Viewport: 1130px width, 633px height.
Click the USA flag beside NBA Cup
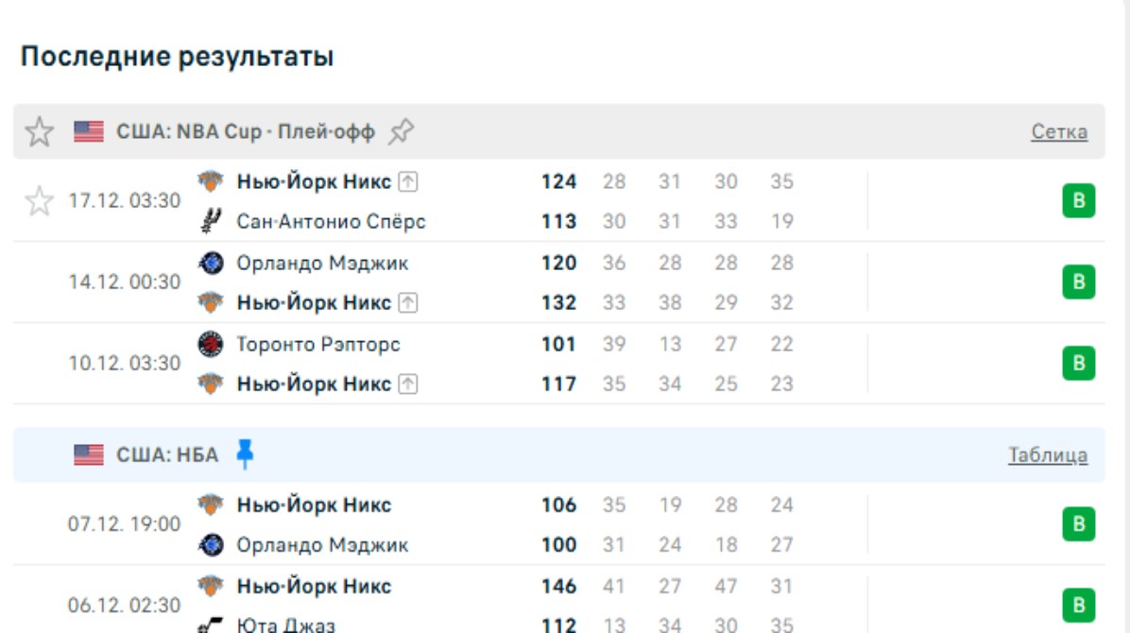point(89,132)
